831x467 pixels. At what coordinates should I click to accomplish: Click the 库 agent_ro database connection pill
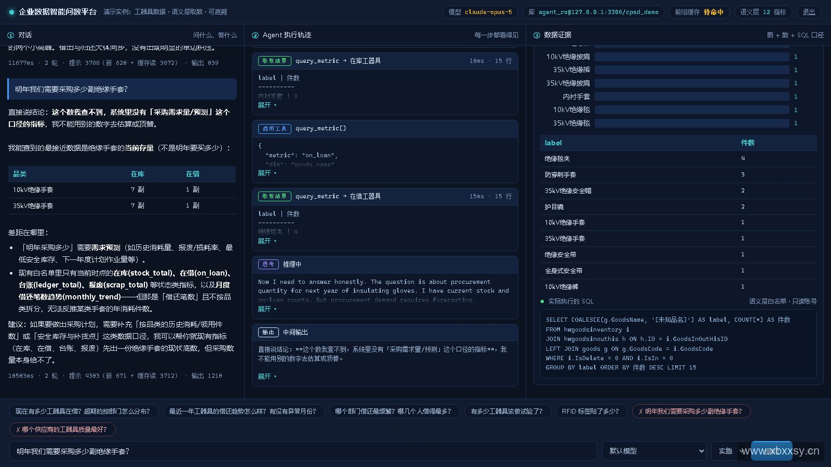point(593,12)
